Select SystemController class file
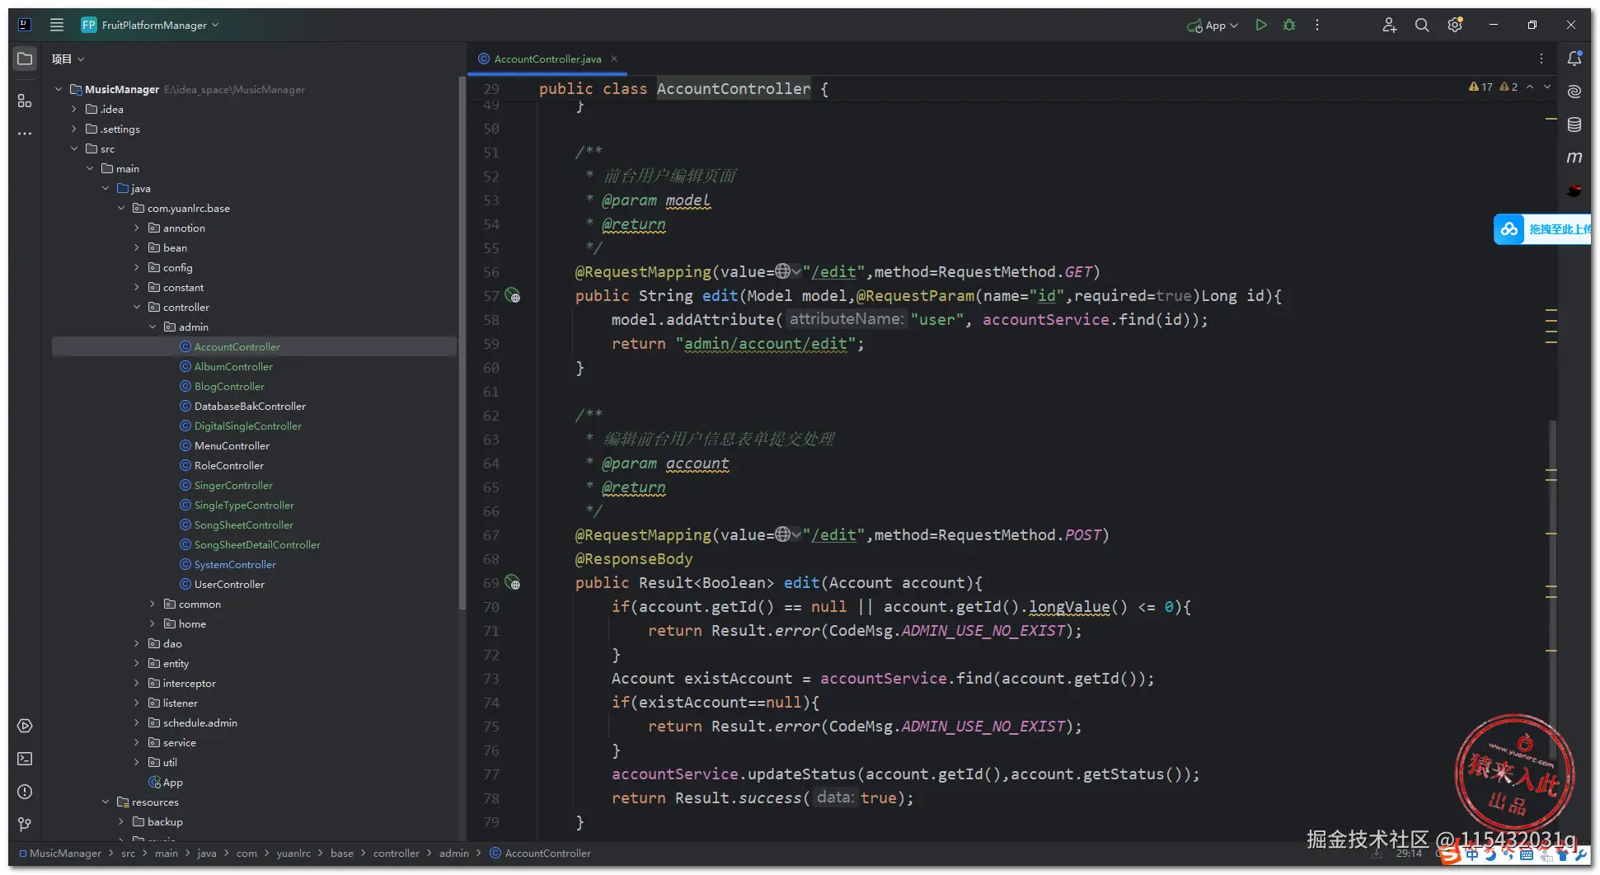1600x875 pixels. [235, 564]
